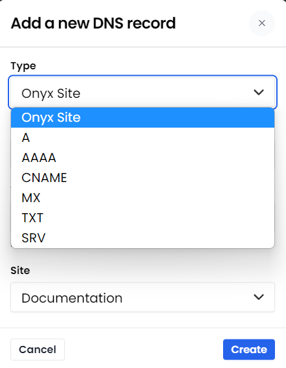Screen dimensions: 286x368
Task: Open the Site select showing Documentation
Action: click(x=143, y=297)
